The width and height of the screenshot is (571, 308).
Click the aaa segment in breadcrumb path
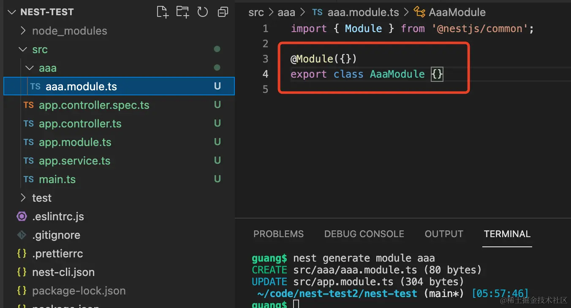286,13
